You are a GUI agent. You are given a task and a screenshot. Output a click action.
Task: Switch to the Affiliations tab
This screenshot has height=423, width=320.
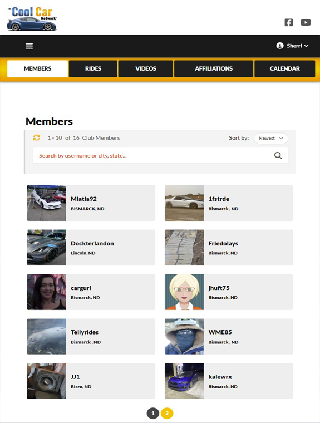[214, 68]
